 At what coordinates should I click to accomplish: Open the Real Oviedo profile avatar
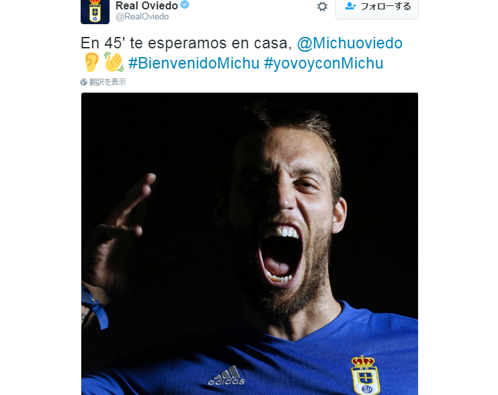[x=95, y=11]
